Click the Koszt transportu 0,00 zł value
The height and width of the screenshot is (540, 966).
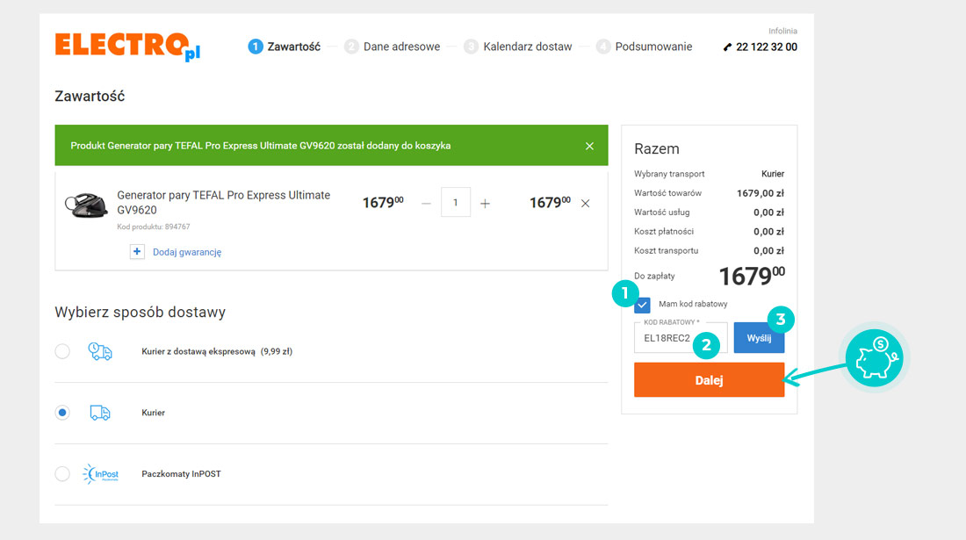coord(769,251)
